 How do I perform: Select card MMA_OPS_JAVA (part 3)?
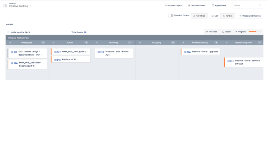coord(71,52)
